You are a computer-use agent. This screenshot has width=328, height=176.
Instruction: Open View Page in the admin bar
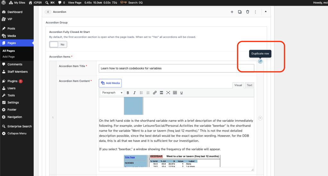tap(74, 3)
